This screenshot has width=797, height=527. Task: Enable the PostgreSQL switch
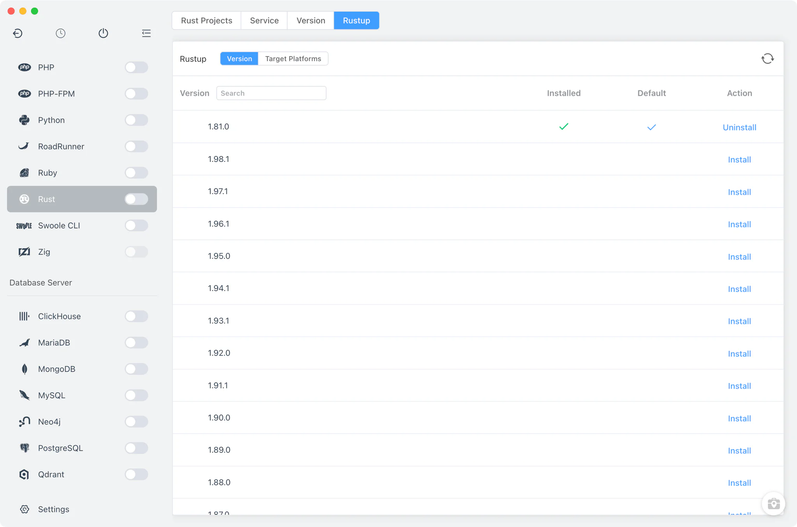pos(136,448)
